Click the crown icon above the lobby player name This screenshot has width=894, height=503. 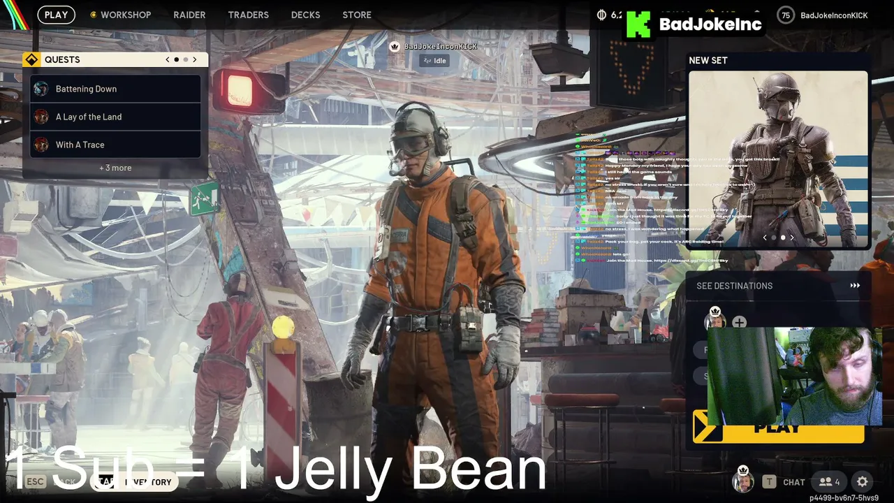coord(395,47)
